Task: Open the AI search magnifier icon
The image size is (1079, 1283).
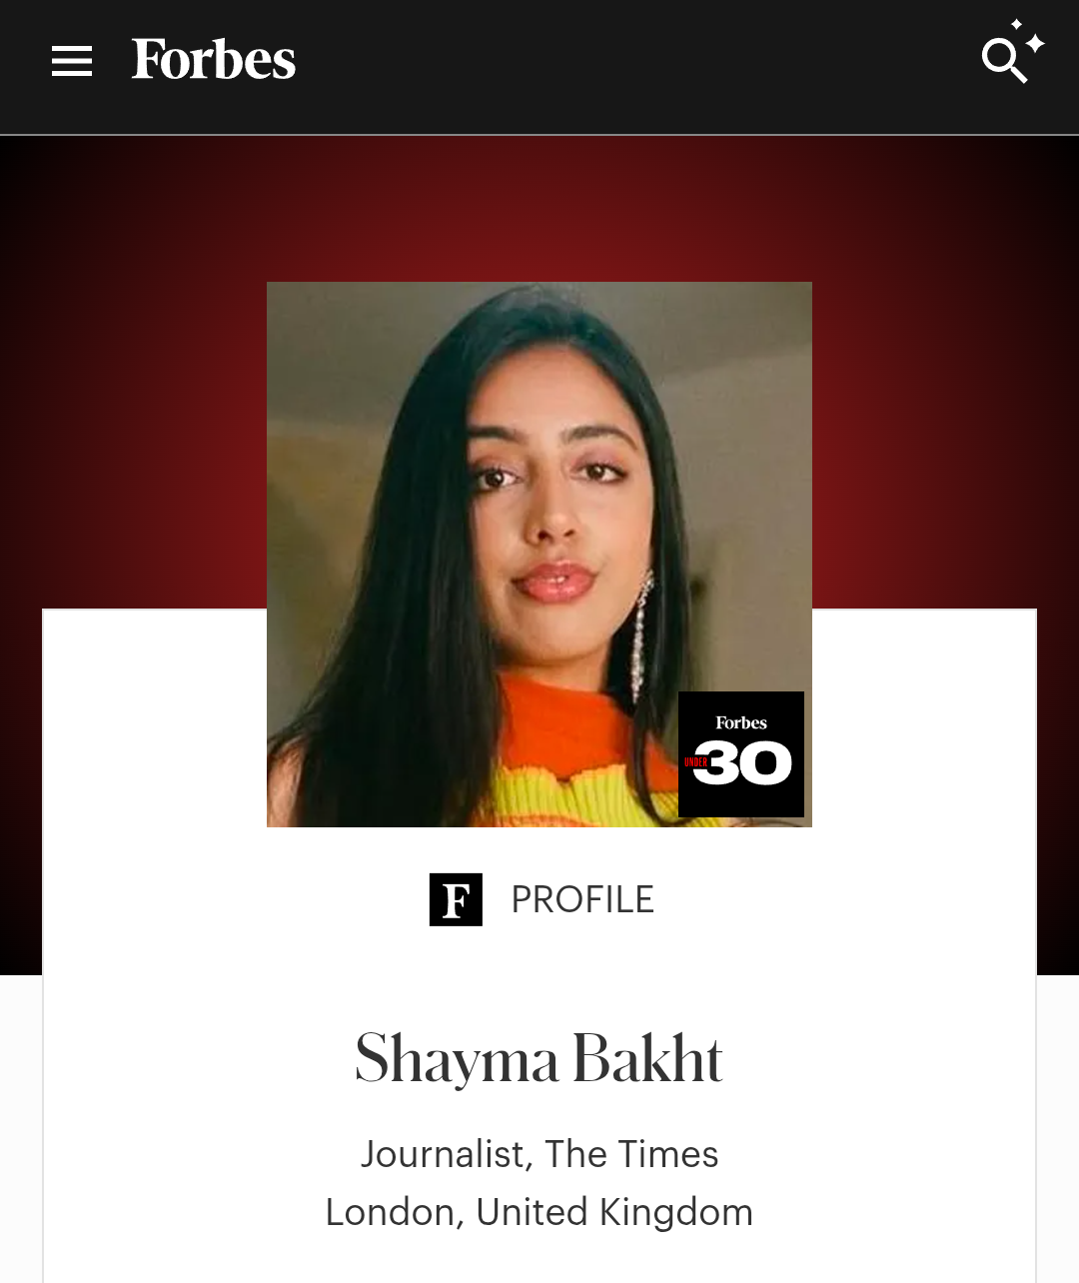Action: click(1004, 61)
